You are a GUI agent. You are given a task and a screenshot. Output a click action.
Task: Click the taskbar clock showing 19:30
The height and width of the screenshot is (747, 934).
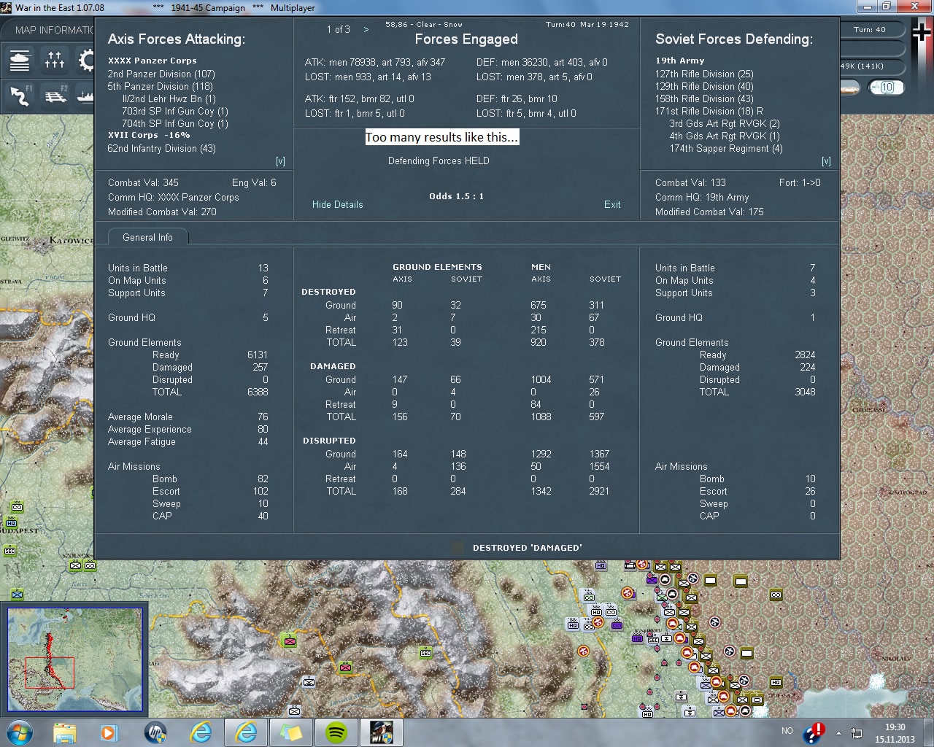[x=895, y=732]
